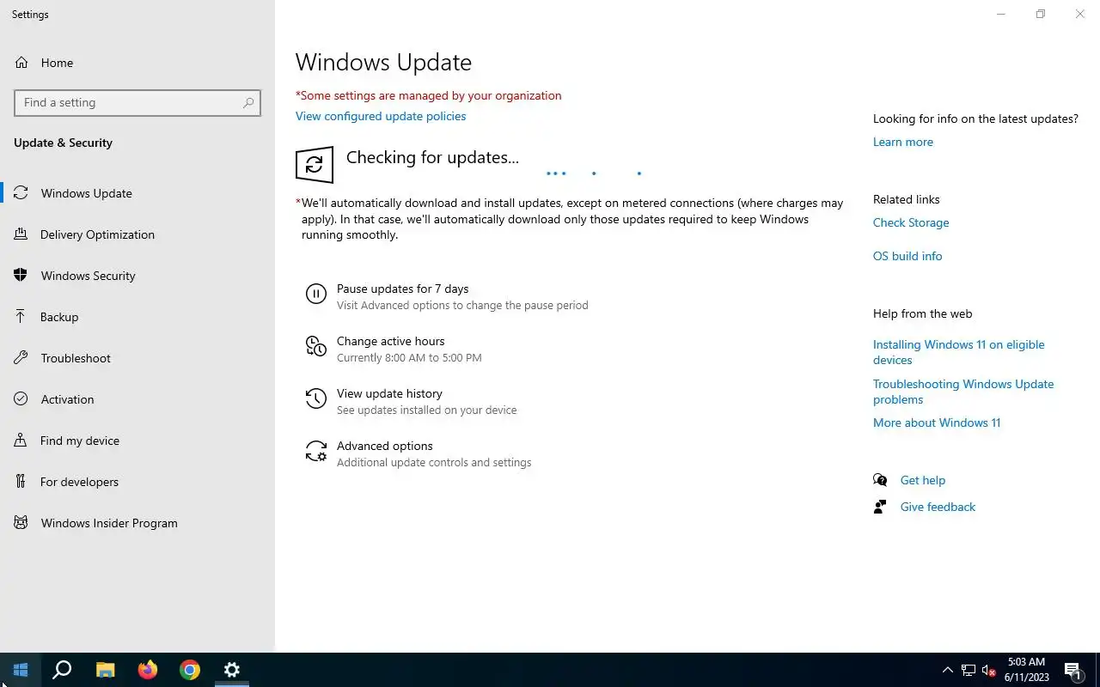The width and height of the screenshot is (1100, 687).
Task: Open View configured update policies link
Action: pos(381,116)
